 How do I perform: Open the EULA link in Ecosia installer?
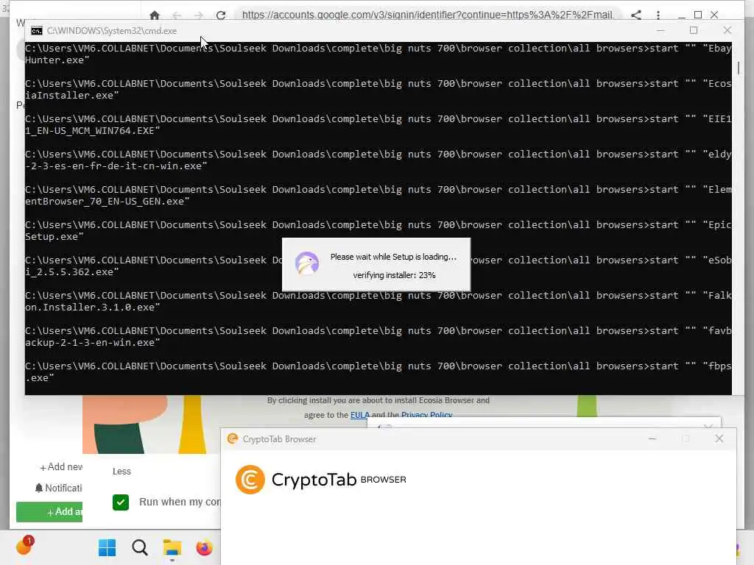coord(359,415)
